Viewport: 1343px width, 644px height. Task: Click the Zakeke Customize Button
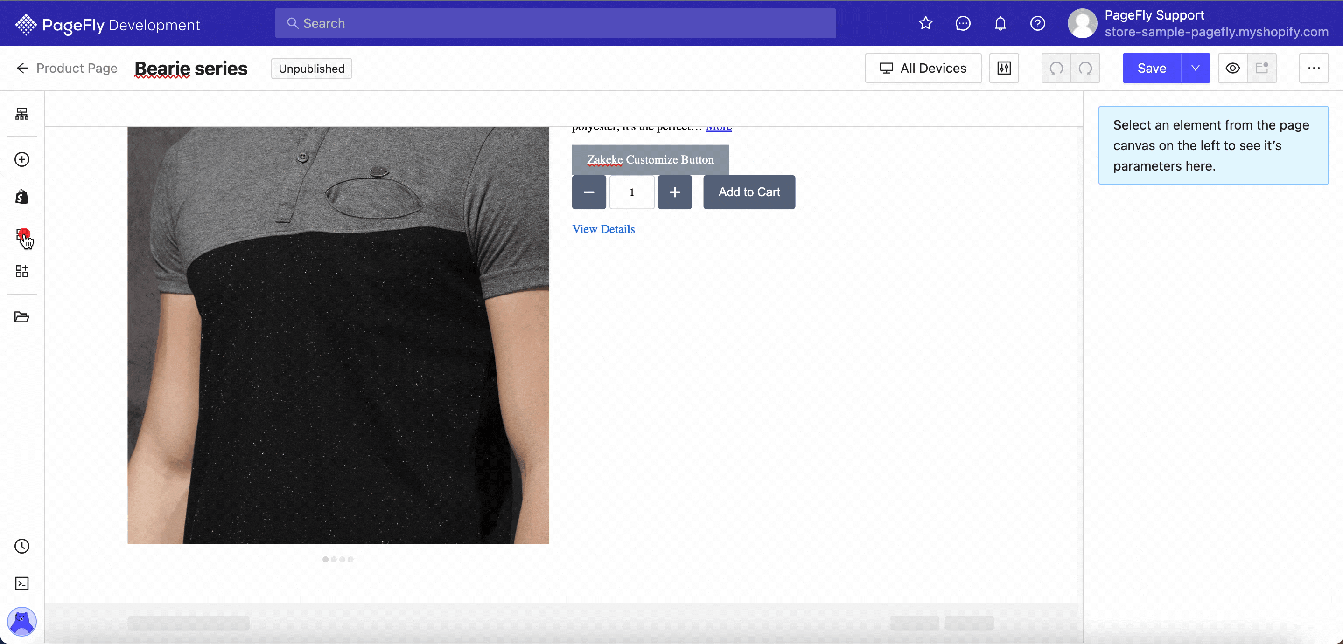coord(650,160)
